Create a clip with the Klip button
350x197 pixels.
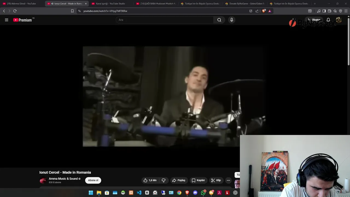pos(216,180)
